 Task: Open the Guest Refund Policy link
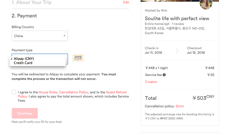click(116, 92)
